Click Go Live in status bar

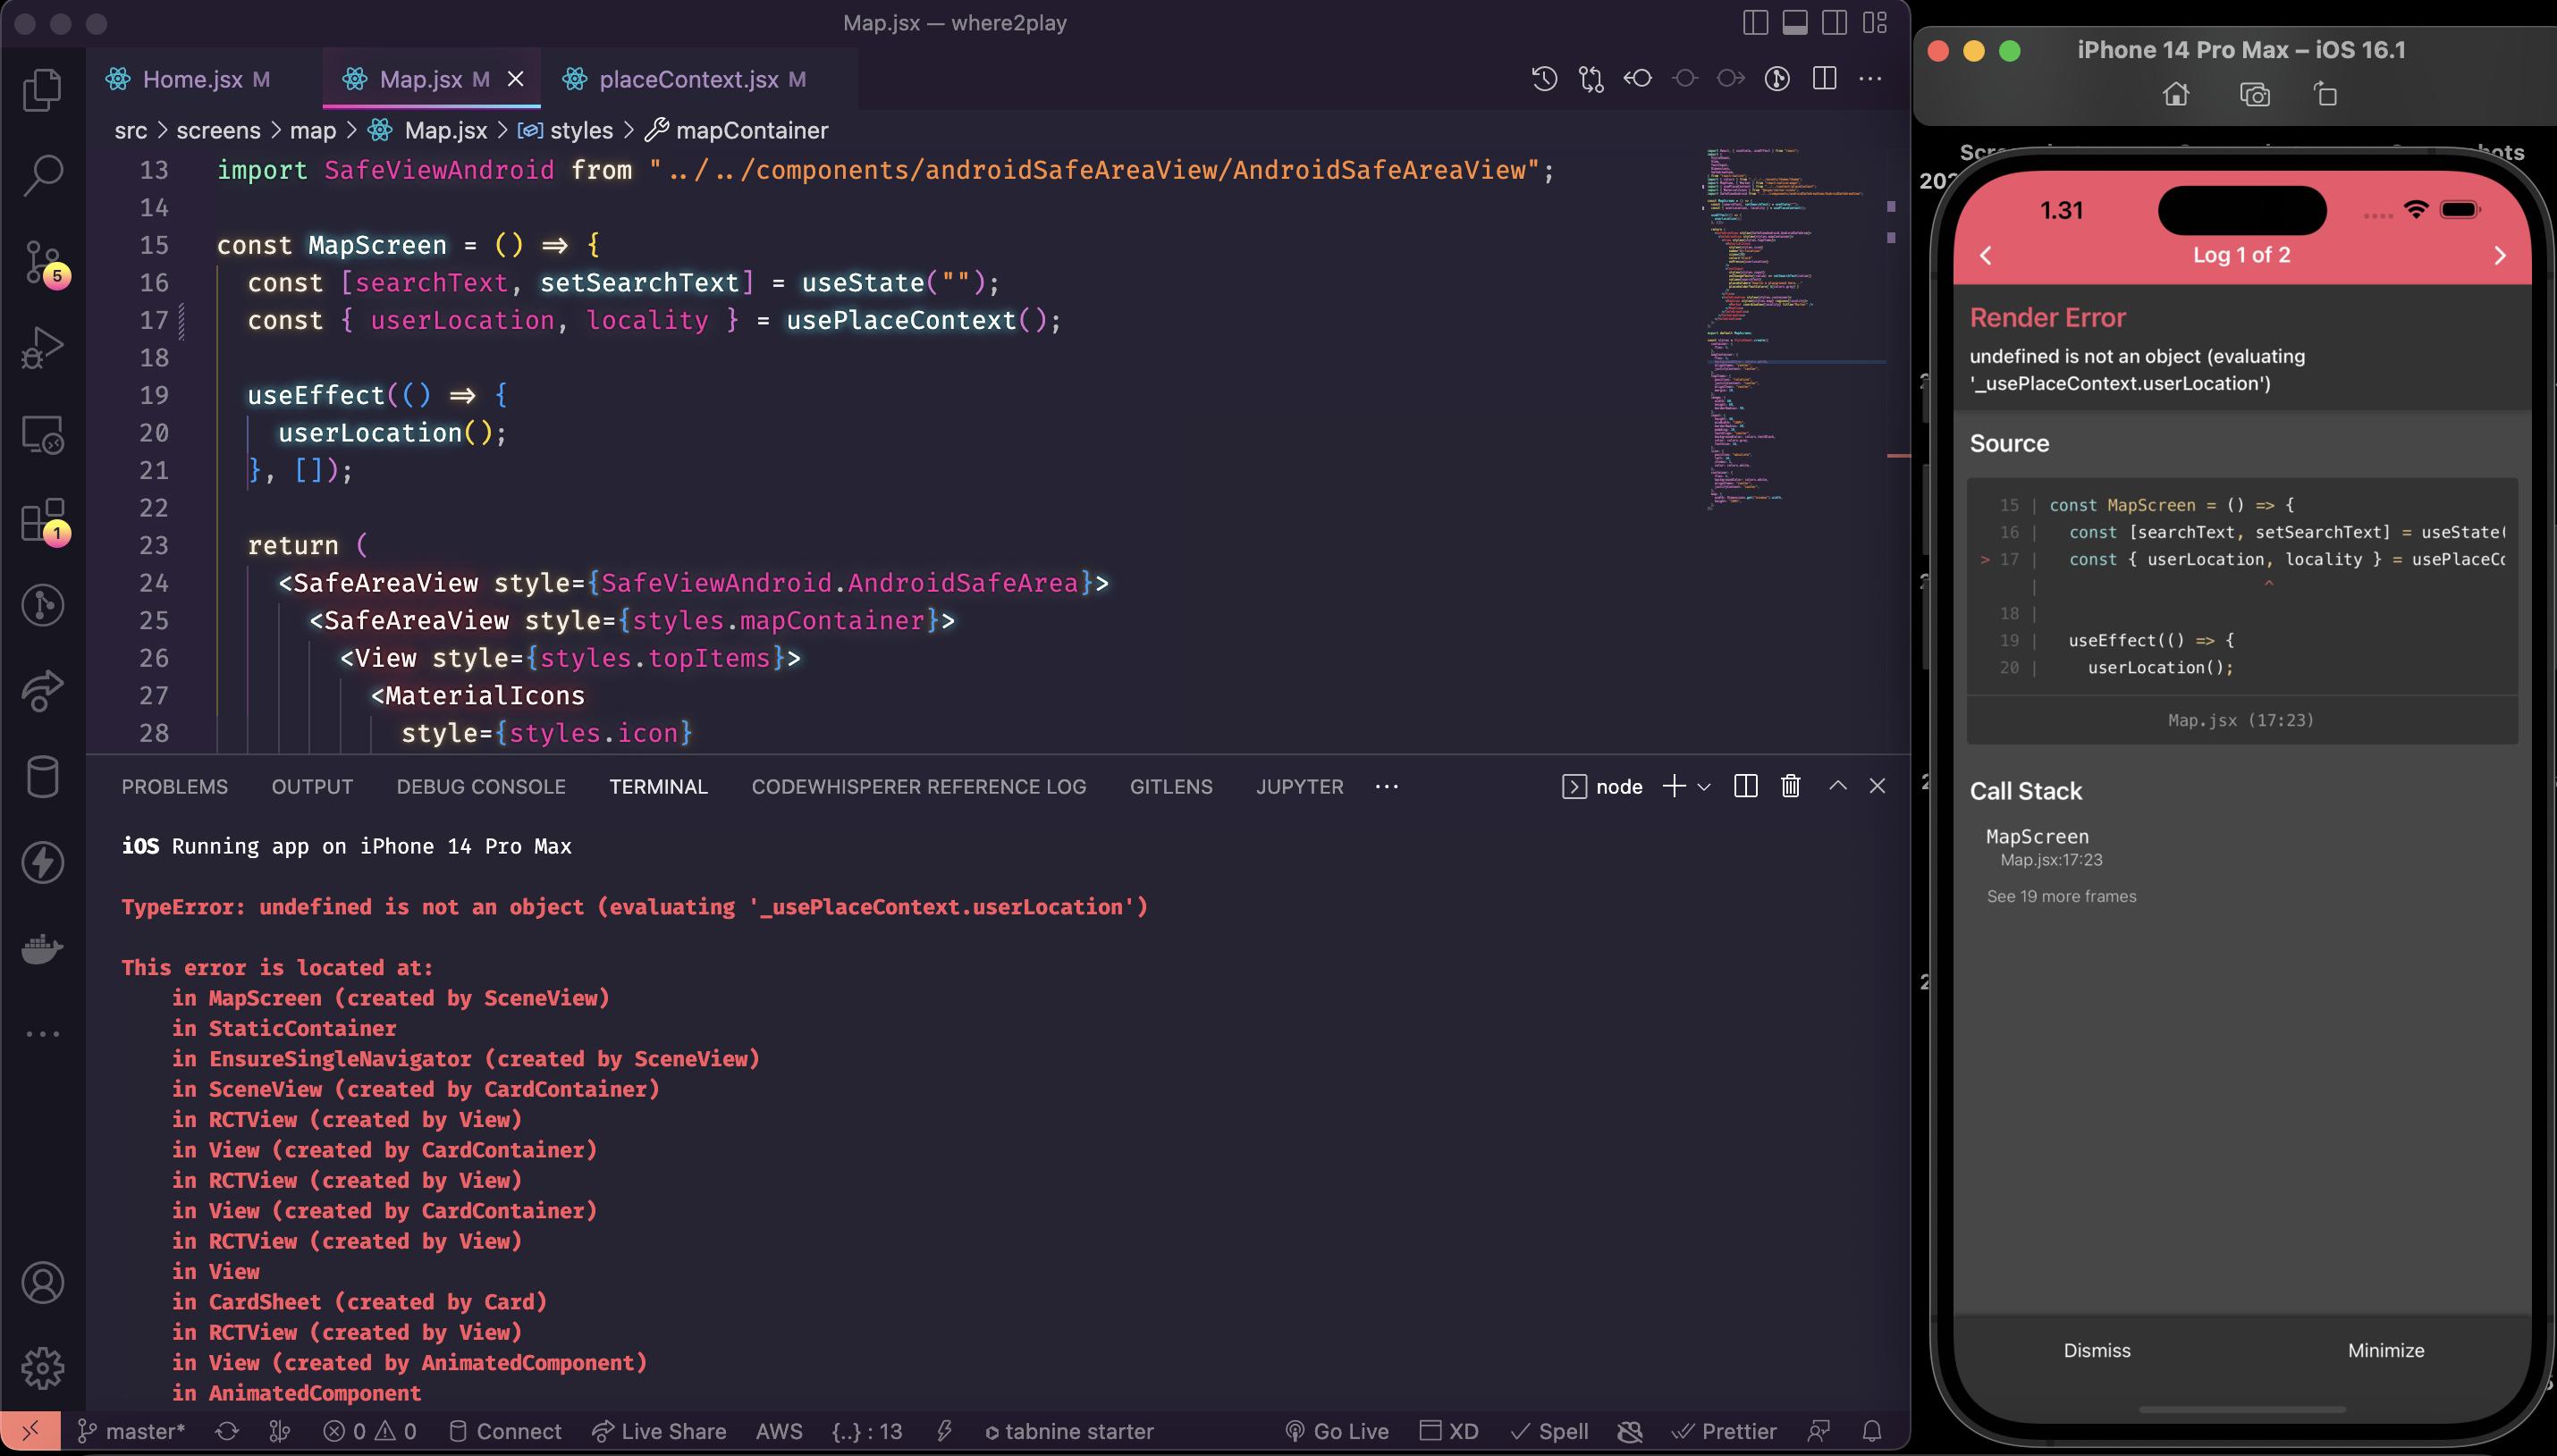1337,1431
